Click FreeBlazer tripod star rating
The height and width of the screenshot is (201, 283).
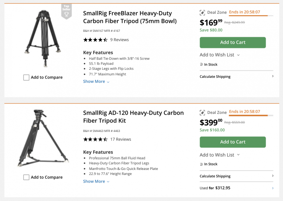pos(95,40)
